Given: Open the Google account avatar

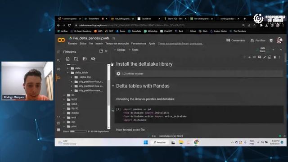Looking at the screenshot, I should pos(279,40).
